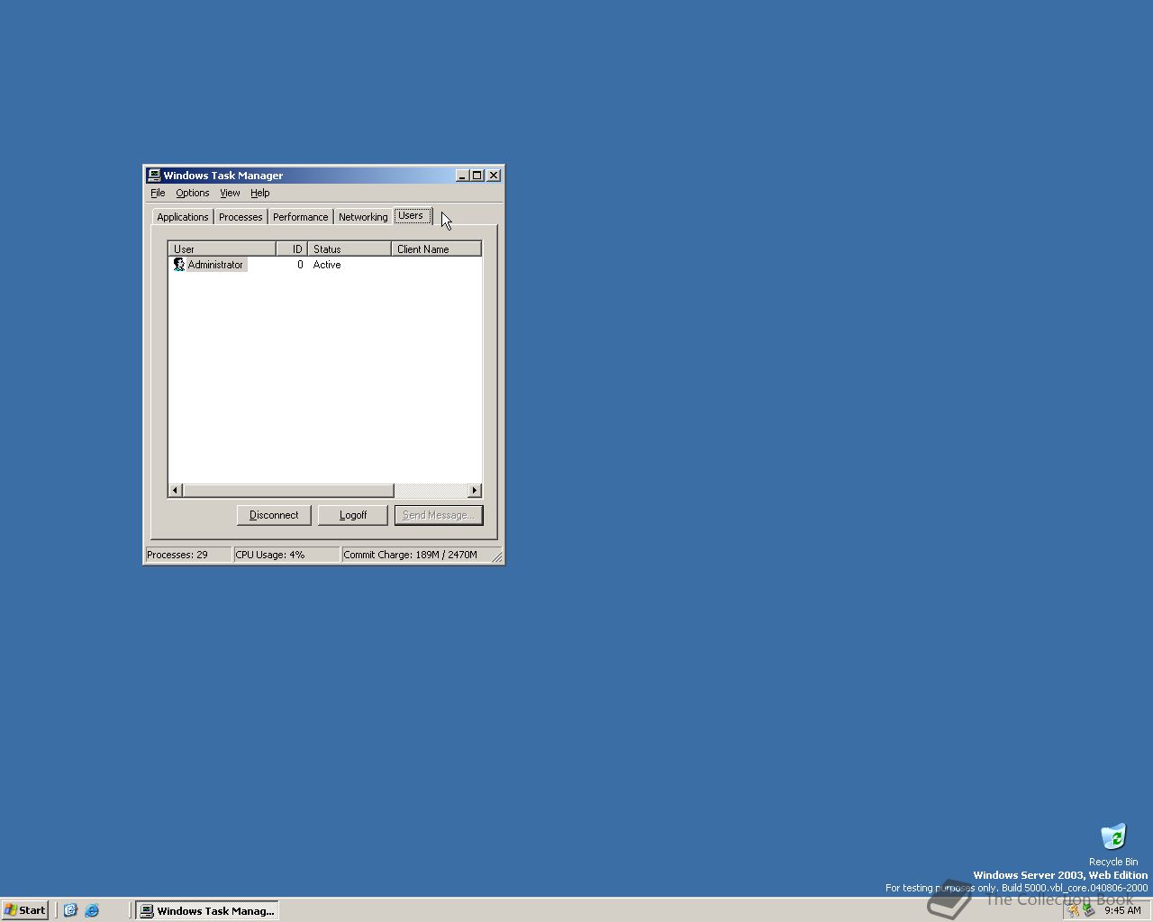Open the Options menu

192,193
